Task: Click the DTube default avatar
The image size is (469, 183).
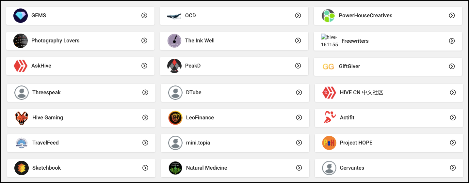Action: [175, 93]
